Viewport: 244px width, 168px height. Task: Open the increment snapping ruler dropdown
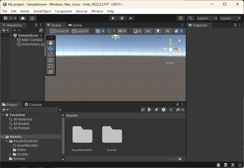[x=122, y=31]
